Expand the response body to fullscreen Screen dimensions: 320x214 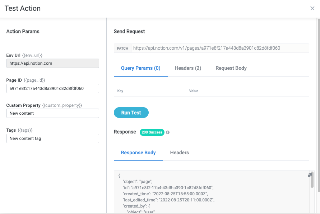click(x=310, y=175)
